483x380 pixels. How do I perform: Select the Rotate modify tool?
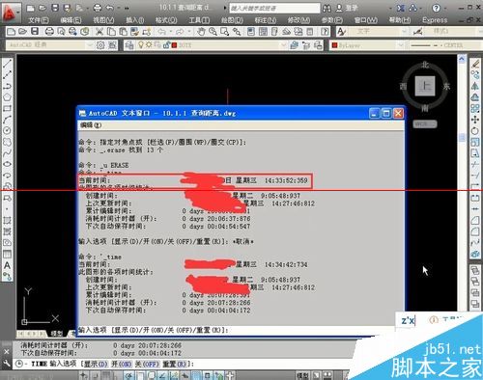click(475, 131)
